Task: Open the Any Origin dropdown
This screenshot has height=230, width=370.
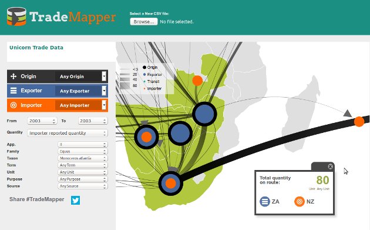Action: [82, 76]
